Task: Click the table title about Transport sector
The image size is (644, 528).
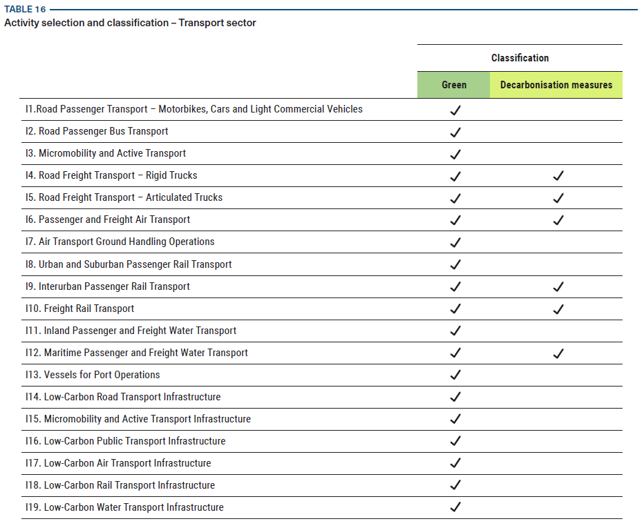Action: tap(130, 23)
